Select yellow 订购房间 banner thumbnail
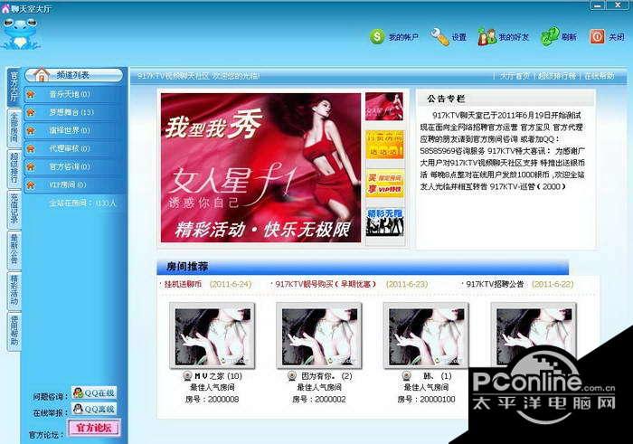This screenshot has height=444, width=633. click(384, 145)
